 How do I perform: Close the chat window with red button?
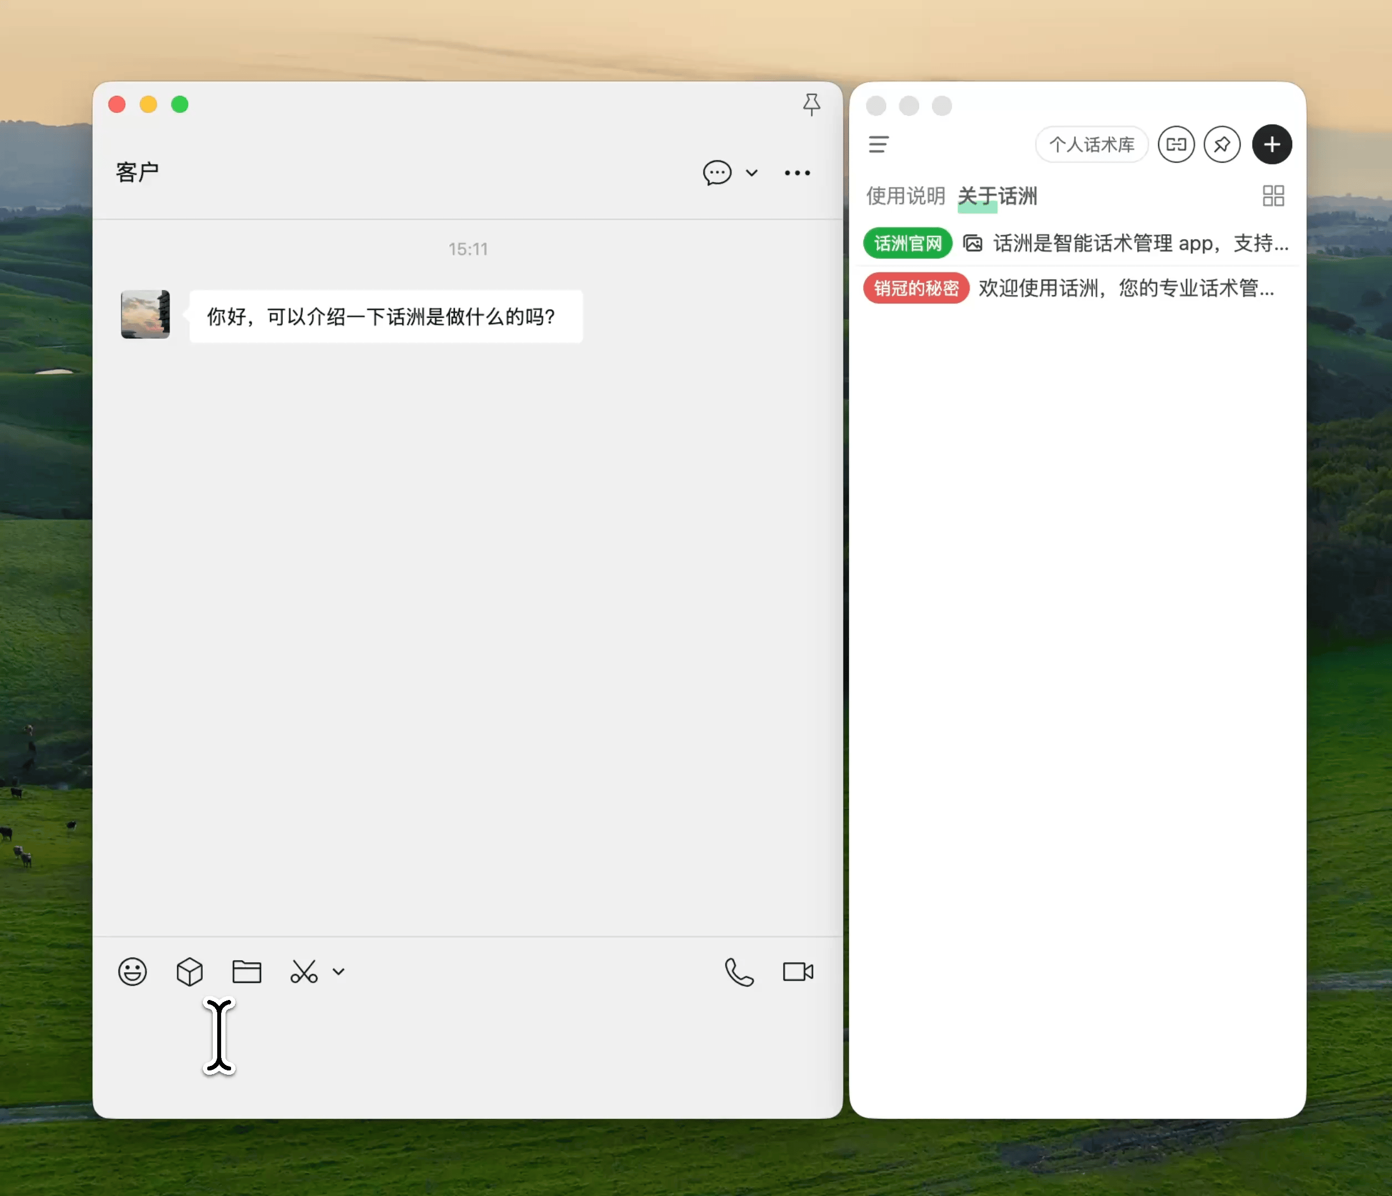[117, 104]
